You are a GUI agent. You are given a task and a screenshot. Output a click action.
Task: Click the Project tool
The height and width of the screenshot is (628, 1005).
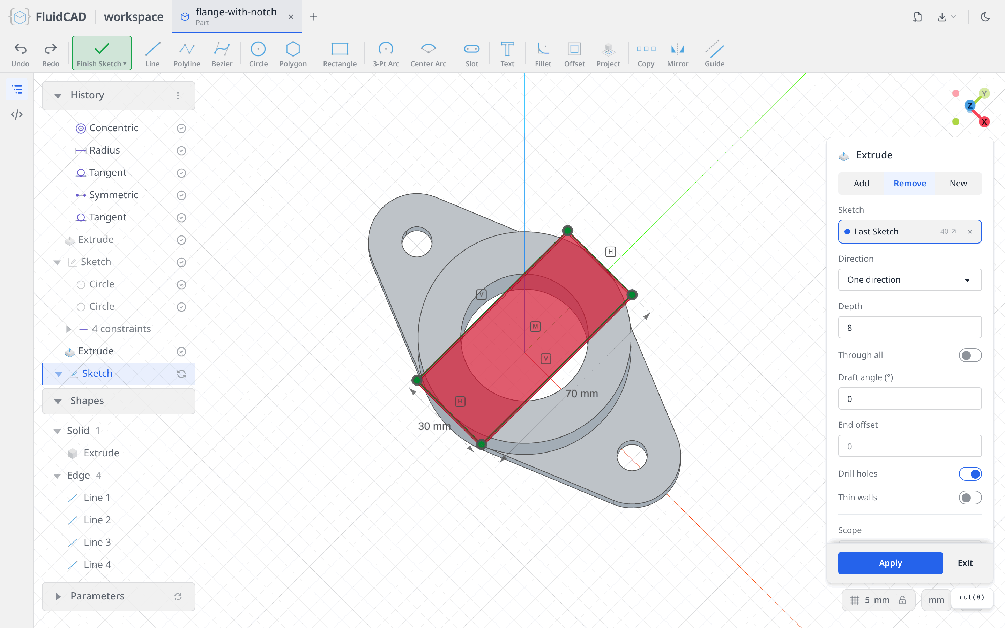[x=608, y=54]
